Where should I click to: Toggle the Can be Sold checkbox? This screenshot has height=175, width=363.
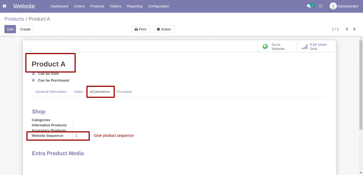click(33, 74)
